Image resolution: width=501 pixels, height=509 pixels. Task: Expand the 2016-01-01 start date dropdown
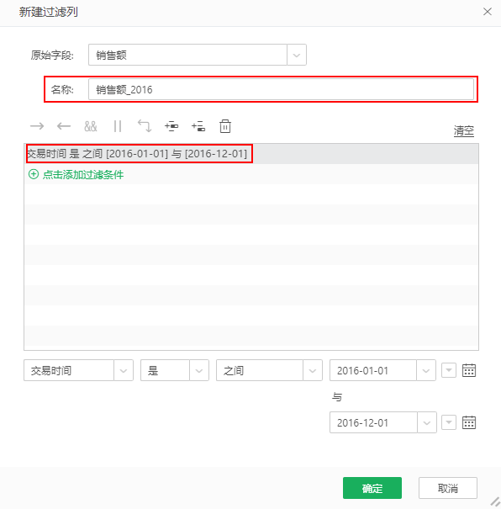click(426, 370)
